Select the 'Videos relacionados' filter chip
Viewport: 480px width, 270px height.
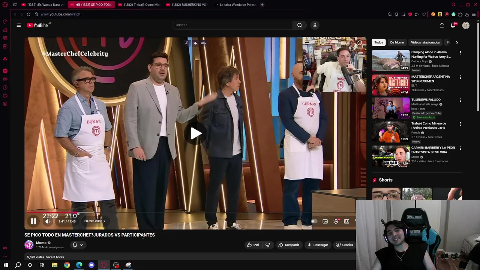[425, 42]
